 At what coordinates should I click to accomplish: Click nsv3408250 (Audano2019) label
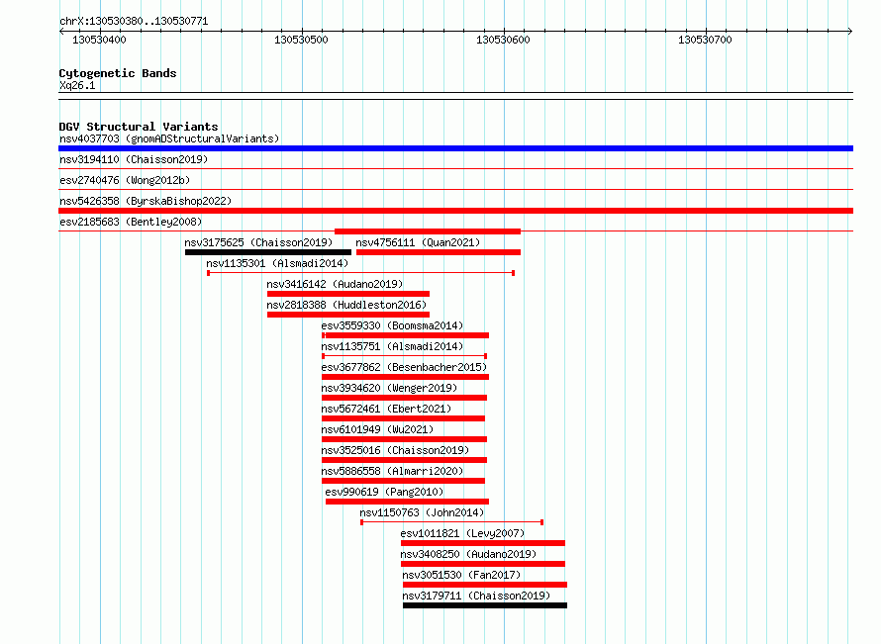tap(468, 554)
